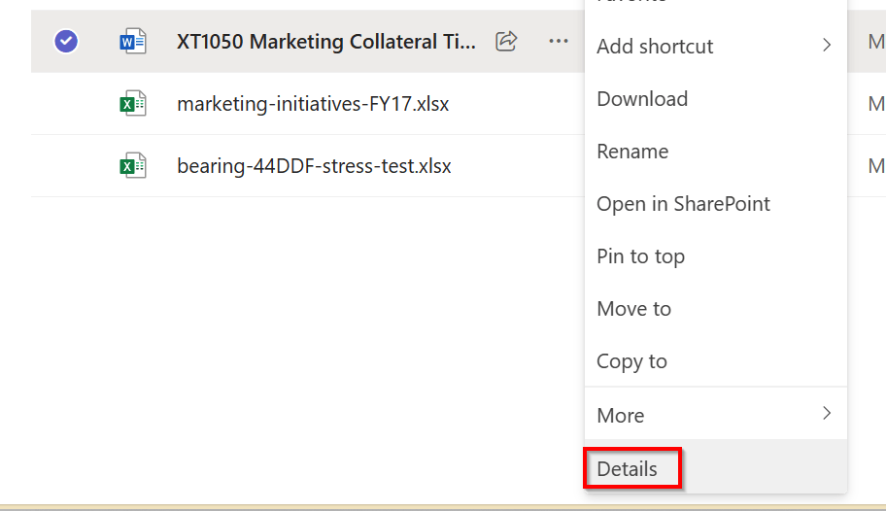Choose Rename from the context menu
This screenshot has height=511, width=886.
point(632,151)
